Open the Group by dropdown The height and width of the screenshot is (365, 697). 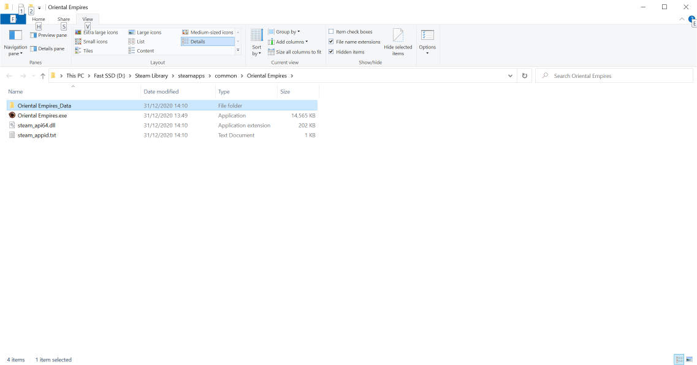284,32
